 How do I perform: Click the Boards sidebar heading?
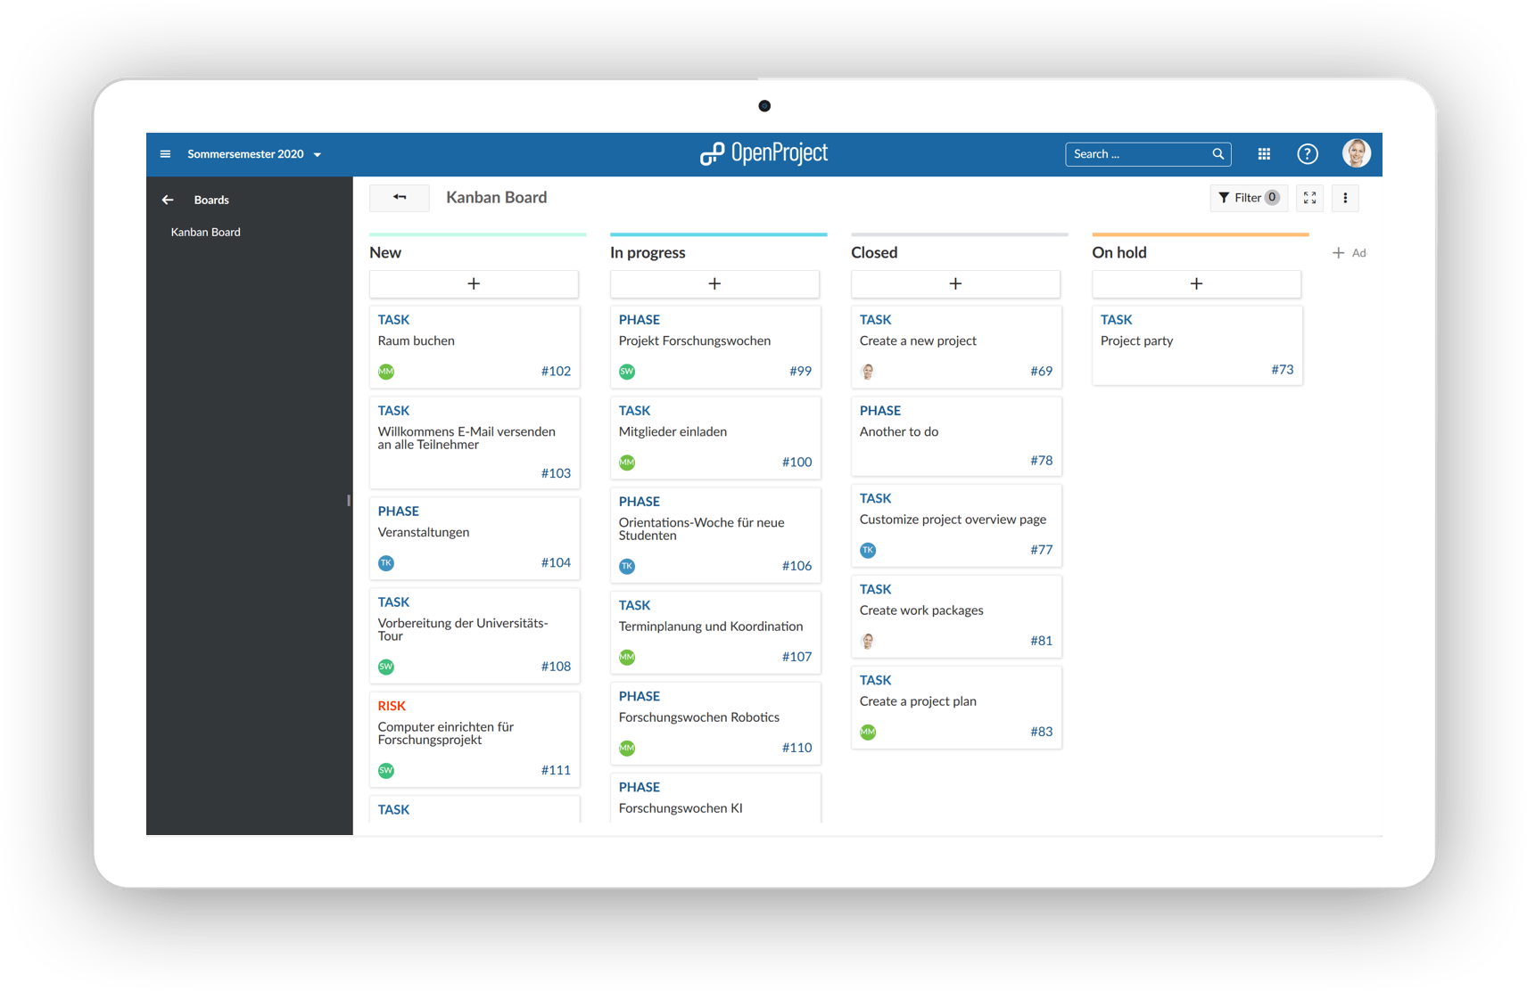tap(211, 200)
